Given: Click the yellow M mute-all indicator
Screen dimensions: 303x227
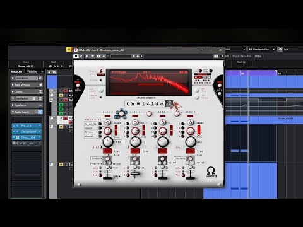Looking at the screenshot, I should click(69, 49).
